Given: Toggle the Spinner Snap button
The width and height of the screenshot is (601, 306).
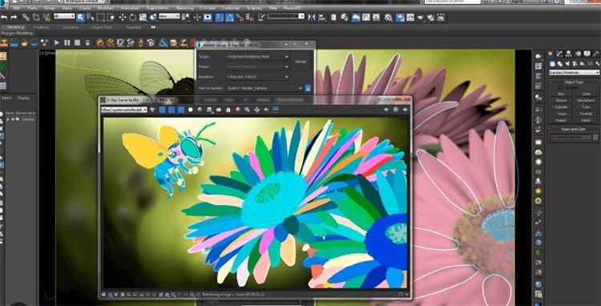Looking at the screenshot, I should 249,18.
